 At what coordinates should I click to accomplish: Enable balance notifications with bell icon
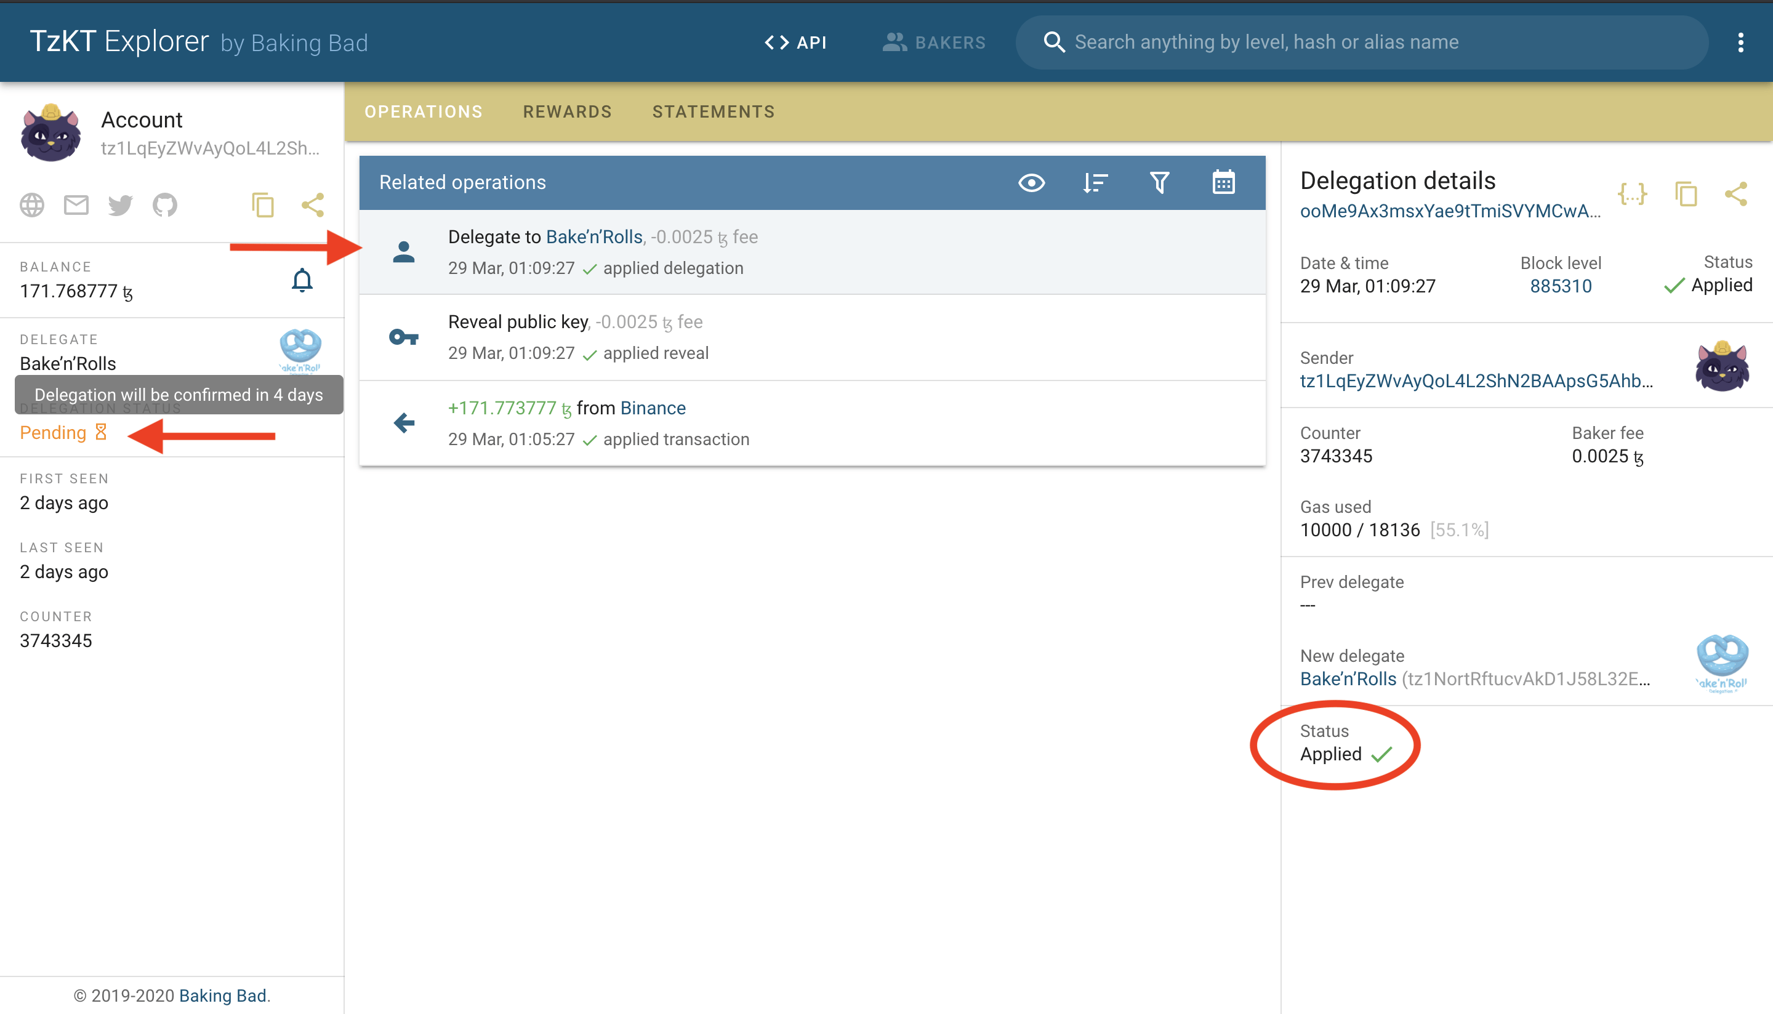pos(302,280)
